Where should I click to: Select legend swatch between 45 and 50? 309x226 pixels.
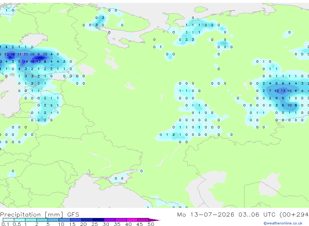click(x=143, y=220)
